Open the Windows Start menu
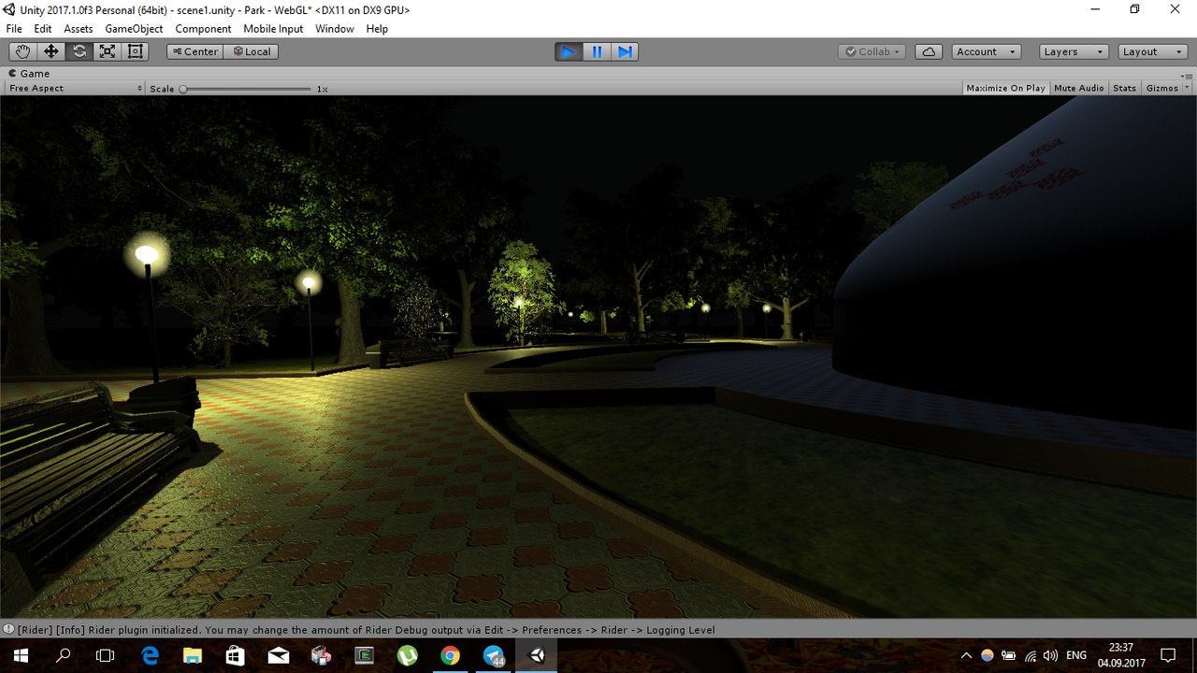The image size is (1197, 673). pos(21,655)
